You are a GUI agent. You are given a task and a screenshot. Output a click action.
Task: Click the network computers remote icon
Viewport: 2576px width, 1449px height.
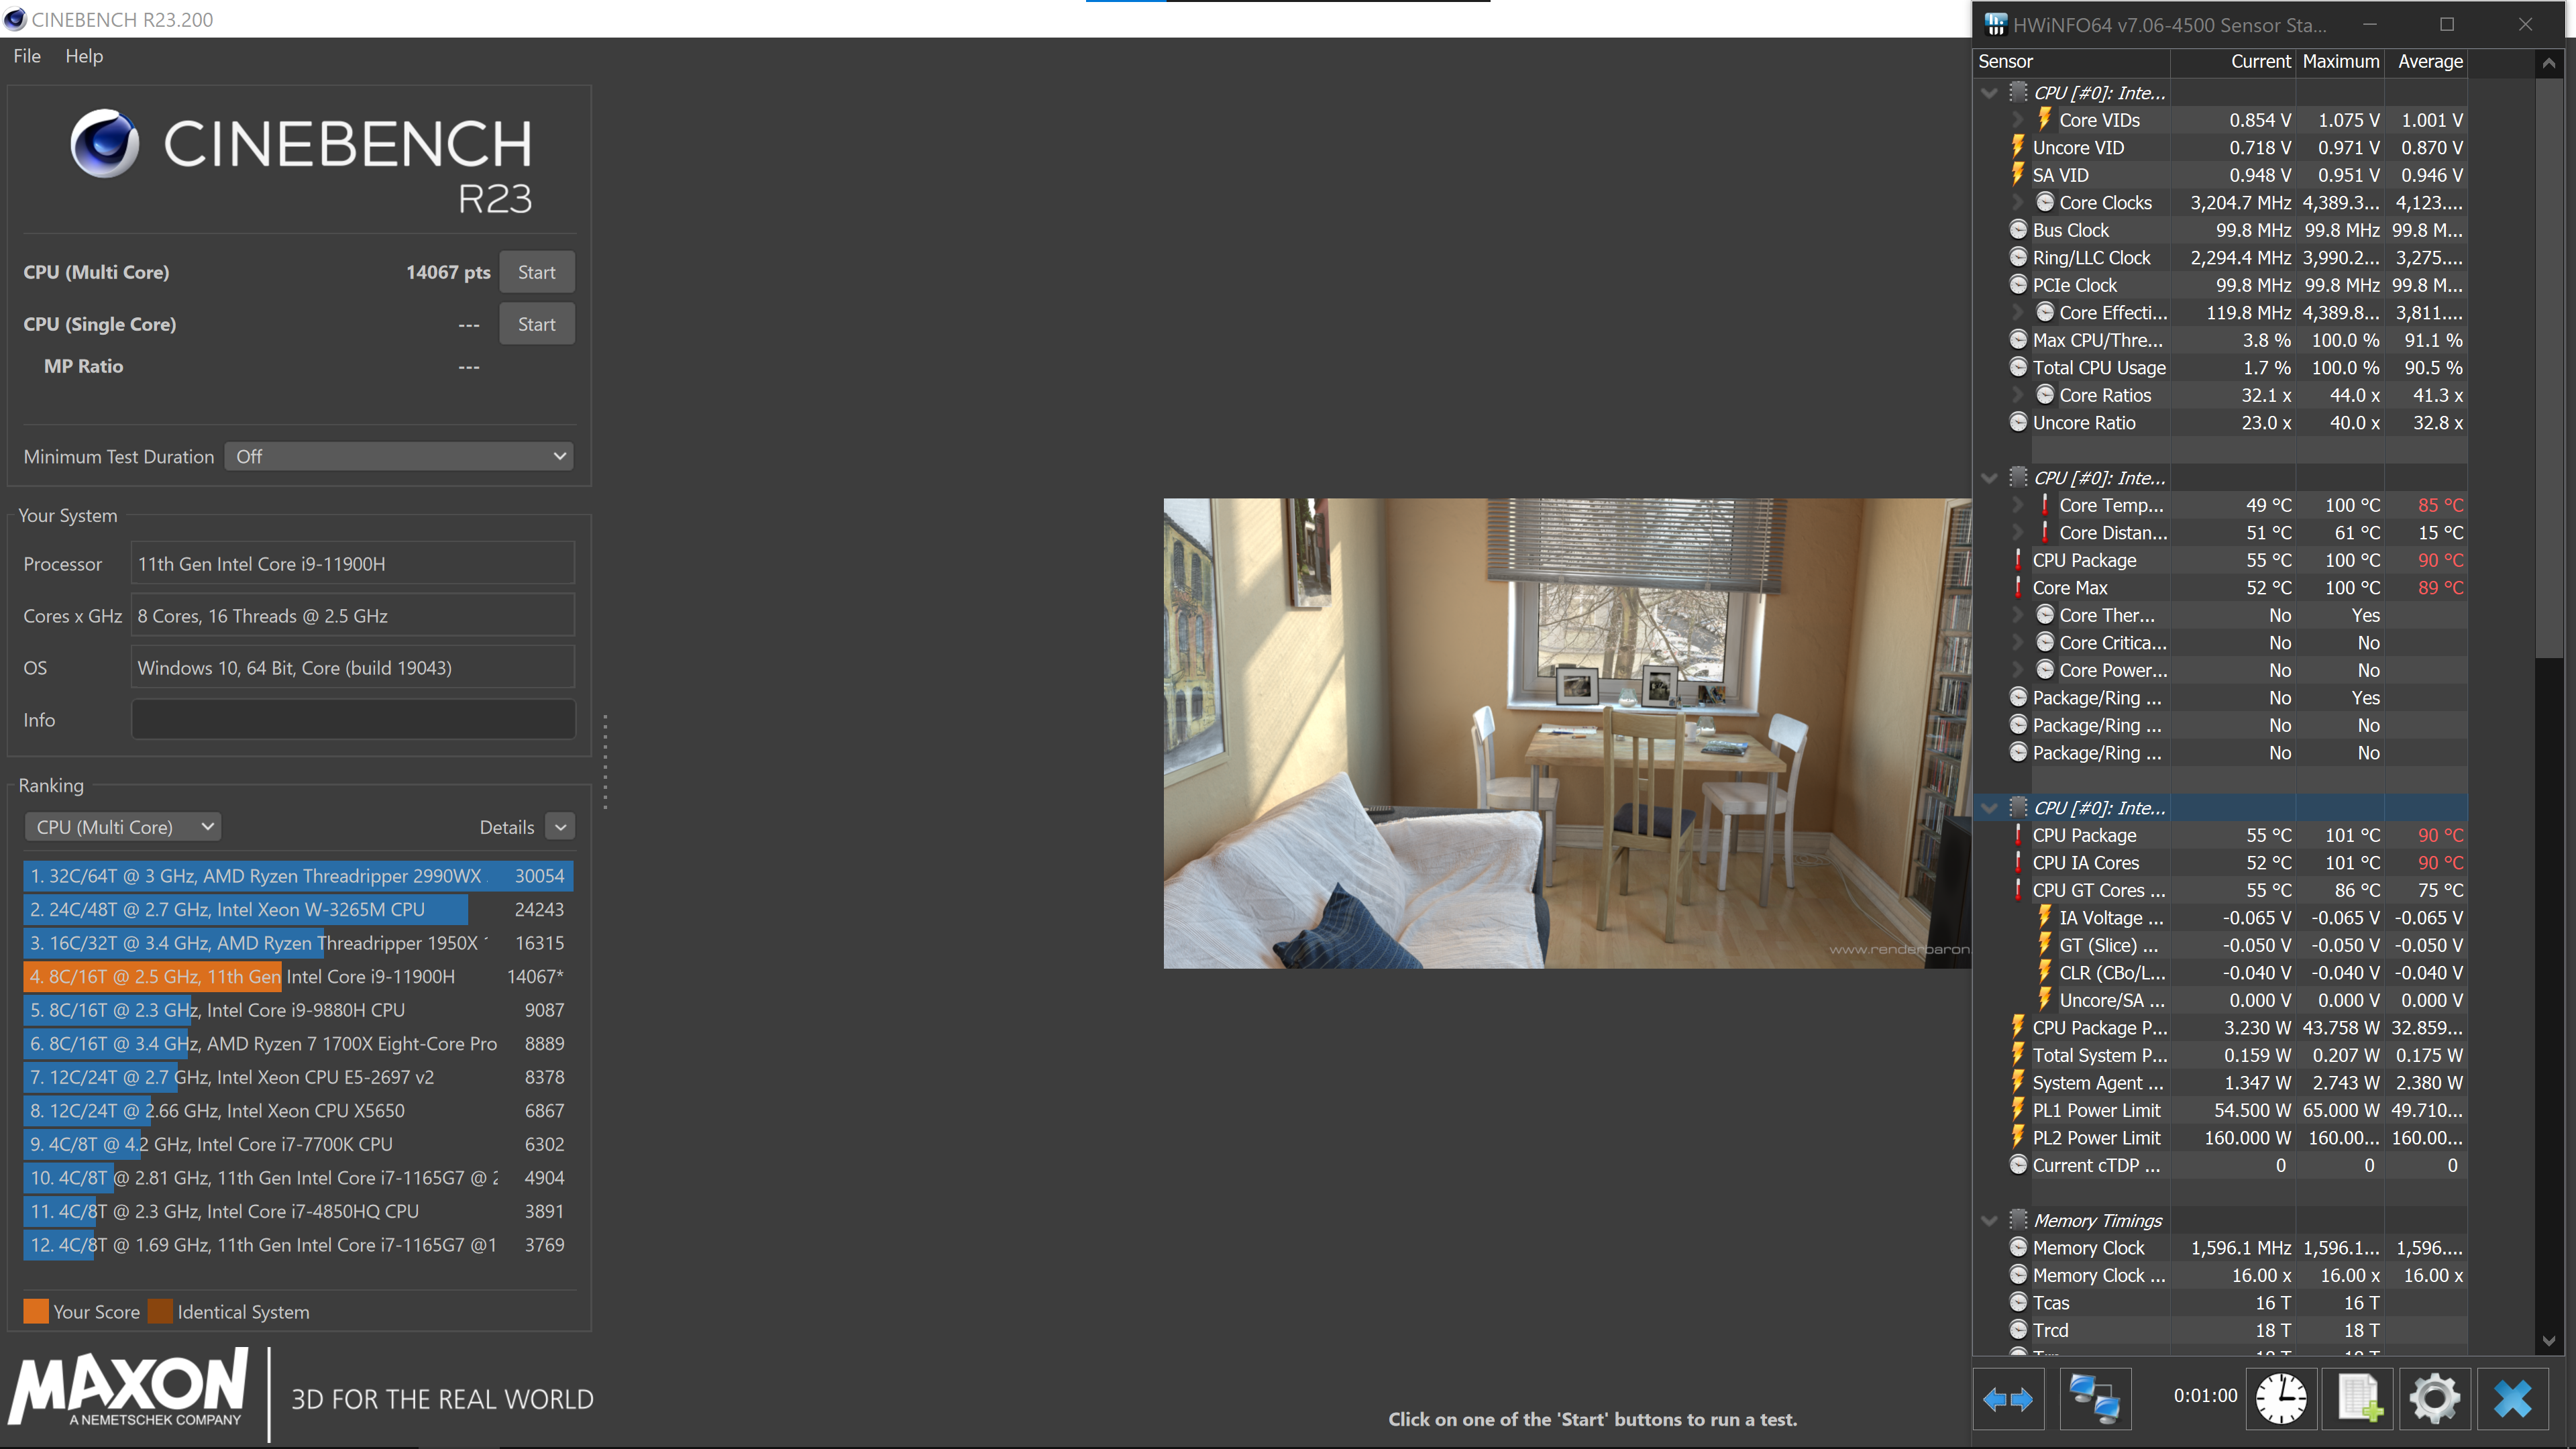click(2095, 1399)
